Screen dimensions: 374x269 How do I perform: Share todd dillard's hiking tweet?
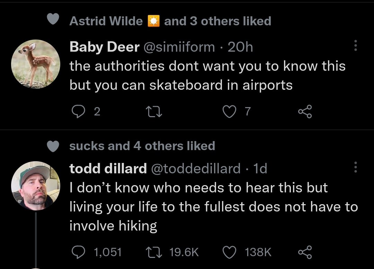point(305,252)
